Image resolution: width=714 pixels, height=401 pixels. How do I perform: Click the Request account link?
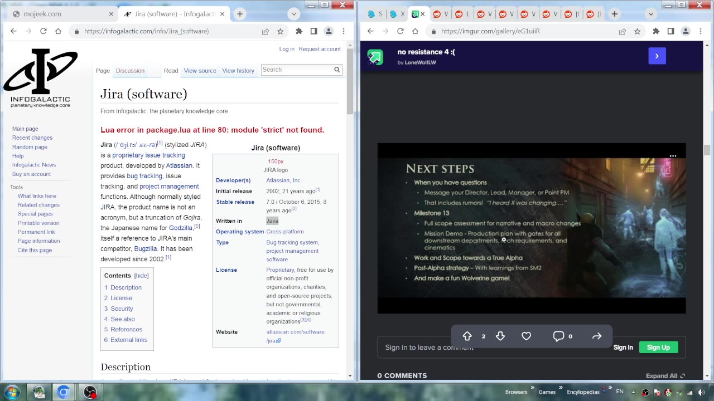(320, 49)
